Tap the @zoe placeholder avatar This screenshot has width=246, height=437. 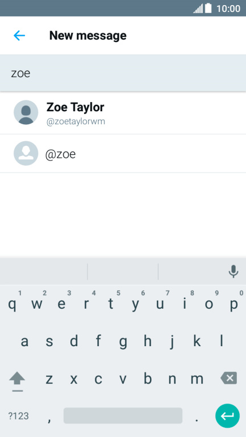tap(26, 153)
